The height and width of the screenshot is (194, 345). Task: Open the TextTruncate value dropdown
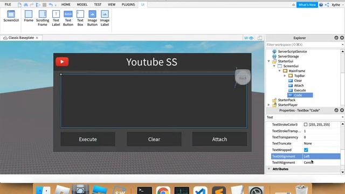pyautogui.click(x=322, y=143)
